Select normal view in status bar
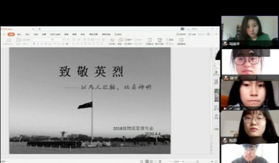The width and height of the screenshot is (279, 163). point(147,161)
